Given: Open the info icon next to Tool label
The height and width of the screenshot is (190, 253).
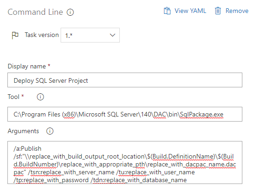Looking at the screenshot, I should coord(40,97).
